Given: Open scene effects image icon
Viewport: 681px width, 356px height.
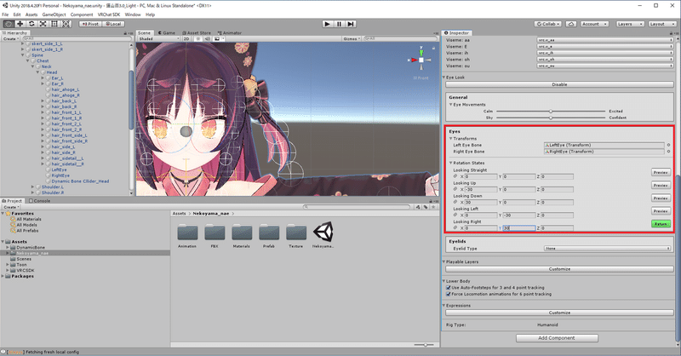Looking at the screenshot, I should pos(217,38).
